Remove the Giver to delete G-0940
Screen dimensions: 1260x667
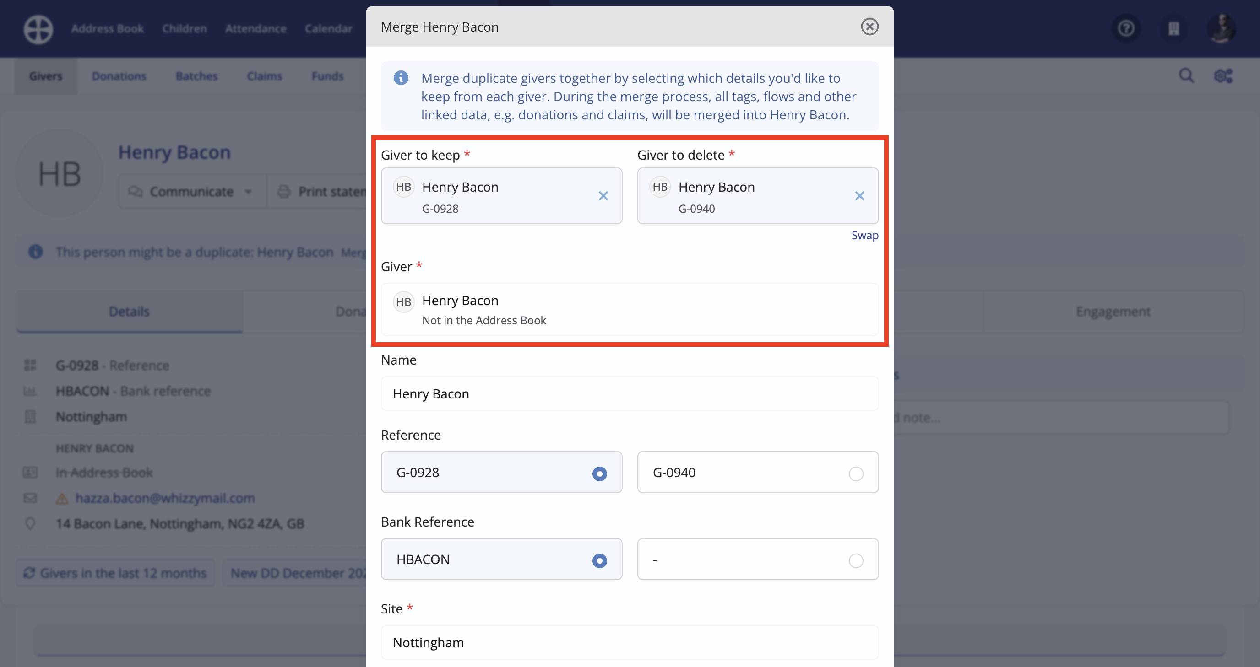[859, 196]
